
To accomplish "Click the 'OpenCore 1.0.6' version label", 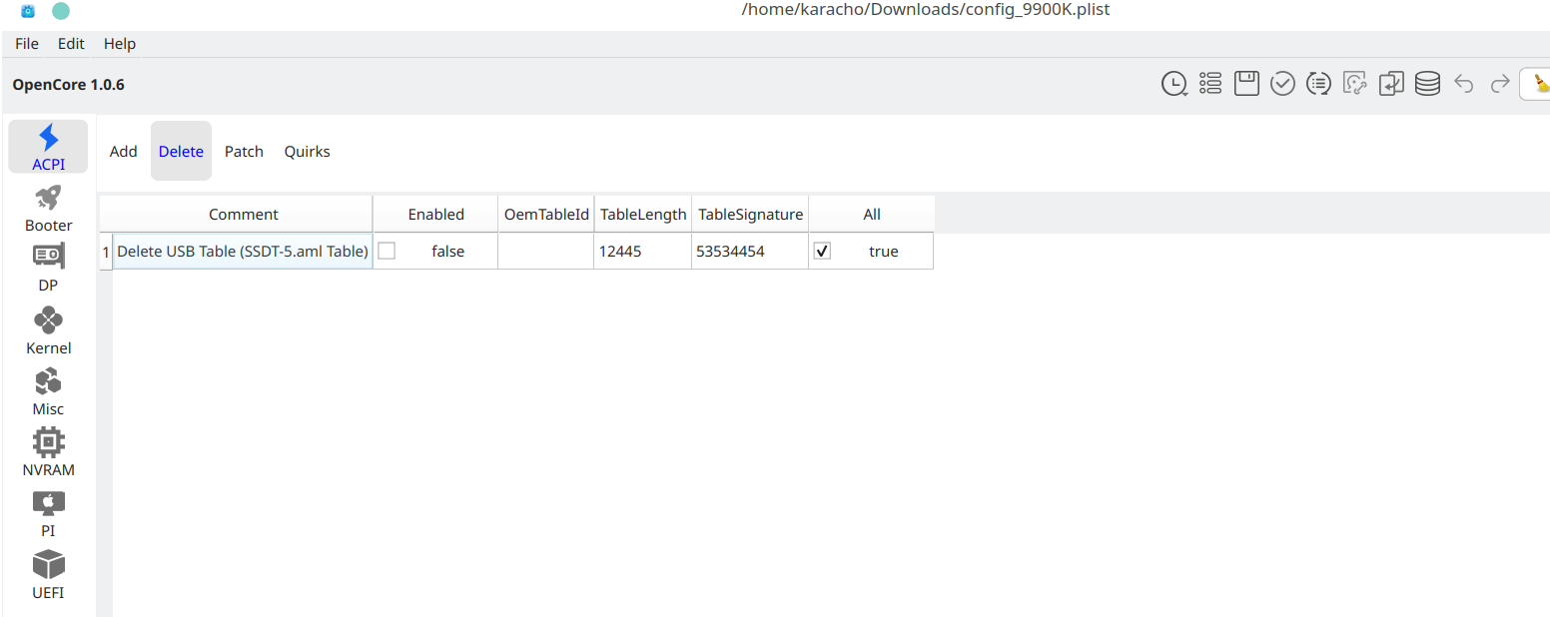I will pyautogui.click(x=69, y=85).
